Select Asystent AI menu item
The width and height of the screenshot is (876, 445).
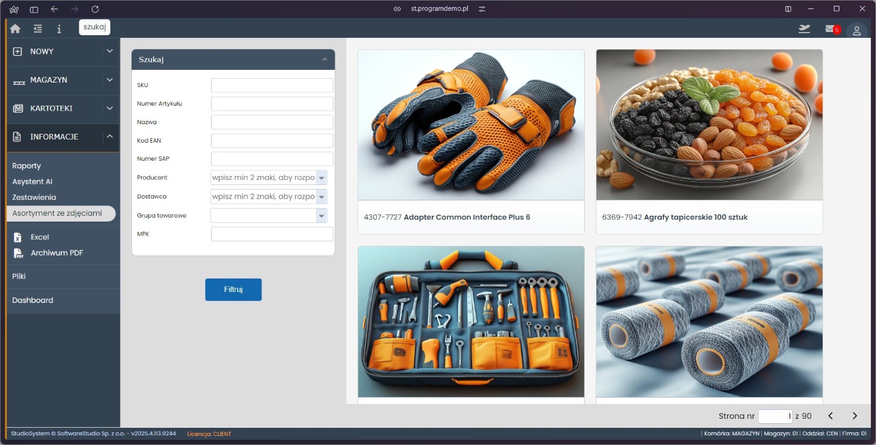[x=32, y=182]
